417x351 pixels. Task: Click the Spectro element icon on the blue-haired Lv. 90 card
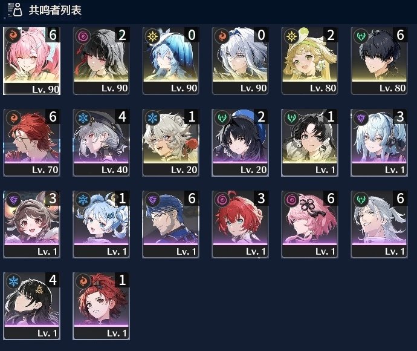pyautogui.click(x=152, y=36)
